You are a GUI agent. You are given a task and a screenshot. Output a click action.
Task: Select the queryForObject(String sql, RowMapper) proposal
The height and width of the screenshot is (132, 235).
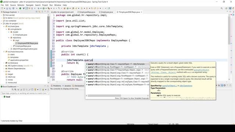[117, 67]
